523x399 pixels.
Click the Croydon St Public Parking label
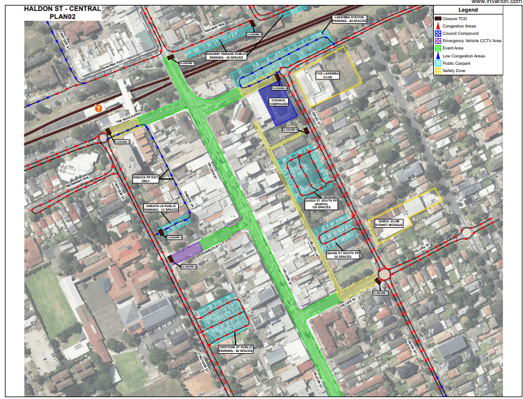pyautogui.click(x=236, y=349)
